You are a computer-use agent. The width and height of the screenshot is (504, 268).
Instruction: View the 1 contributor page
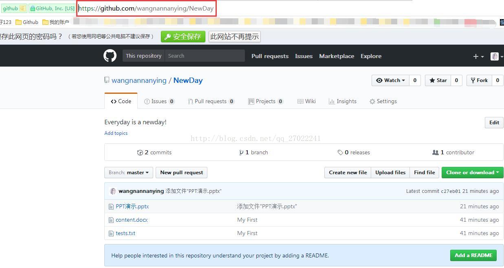click(x=453, y=153)
